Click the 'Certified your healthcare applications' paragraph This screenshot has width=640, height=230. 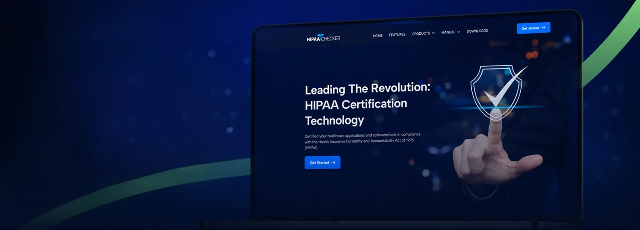coord(362,141)
